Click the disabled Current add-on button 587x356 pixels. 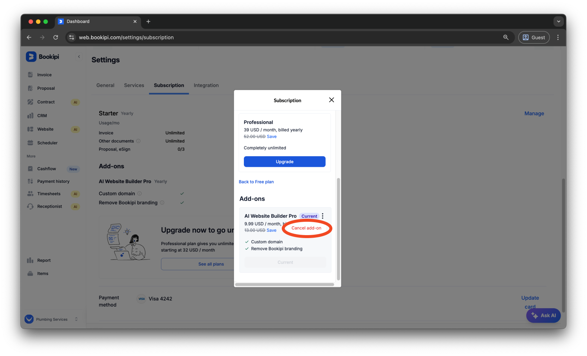pos(285,262)
